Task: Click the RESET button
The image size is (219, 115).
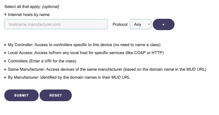Action: pyautogui.click(x=56, y=95)
